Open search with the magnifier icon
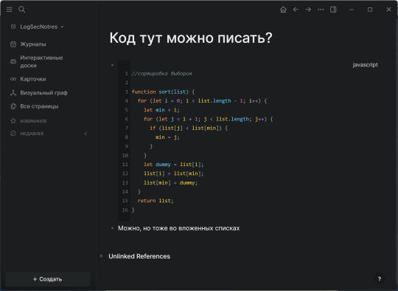 (22, 10)
